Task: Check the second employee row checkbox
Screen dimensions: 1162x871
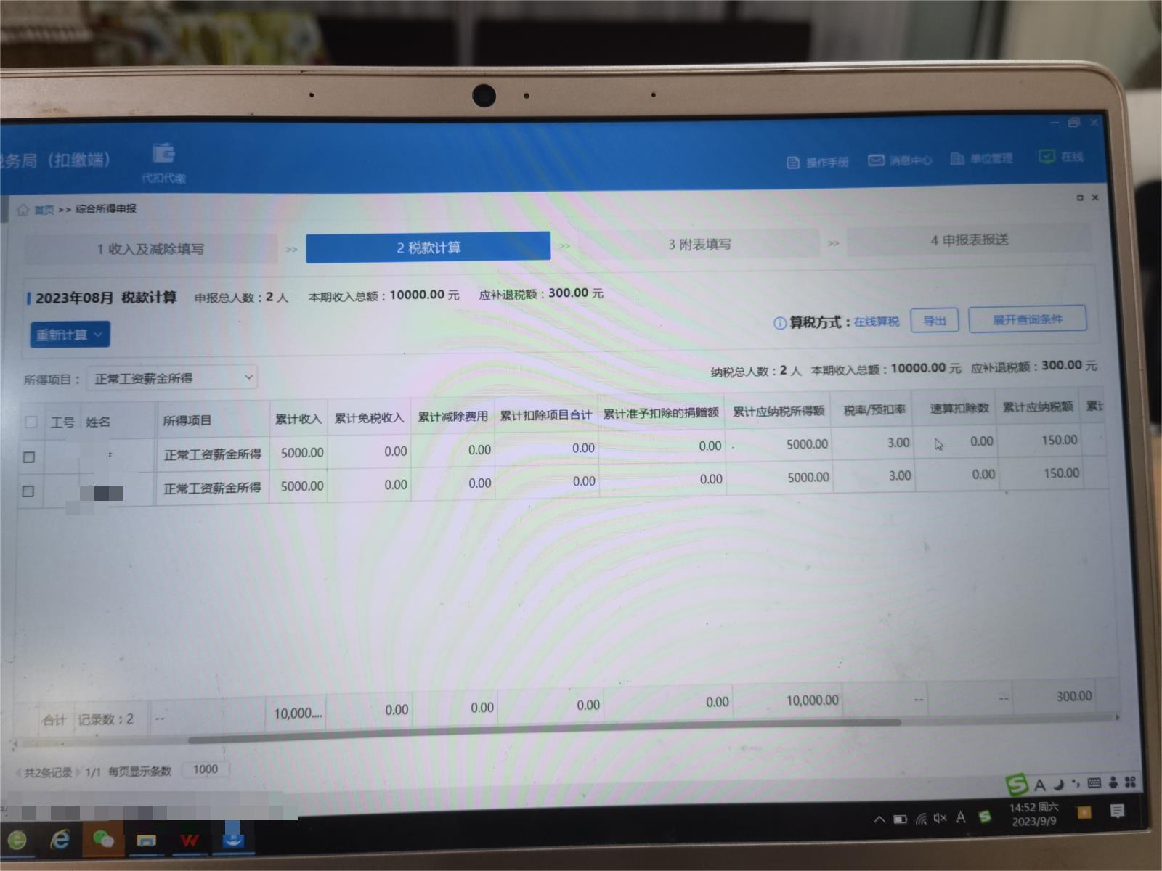Action: pos(28,491)
